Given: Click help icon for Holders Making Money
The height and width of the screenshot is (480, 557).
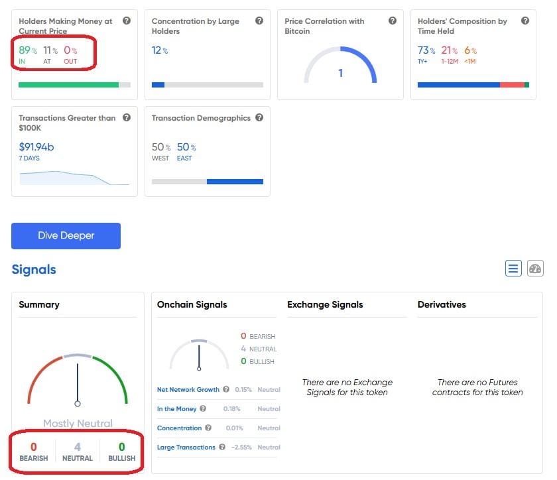Looking at the screenshot, I should point(126,21).
